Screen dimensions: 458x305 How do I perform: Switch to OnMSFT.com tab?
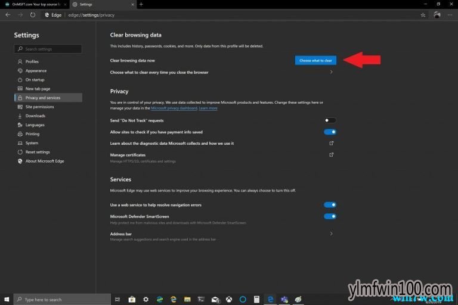[35, 4]
